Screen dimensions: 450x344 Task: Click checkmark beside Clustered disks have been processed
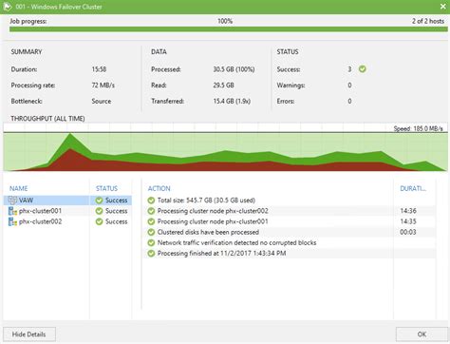[151, 232]
